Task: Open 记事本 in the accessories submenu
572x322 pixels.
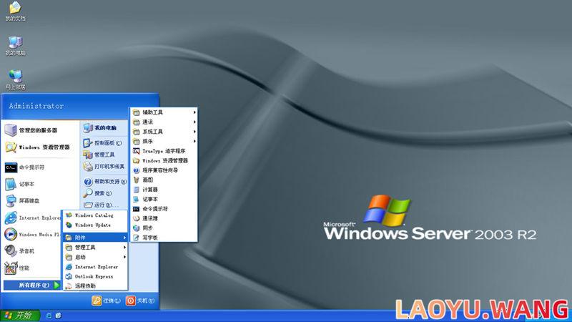Action: tap(164, 199)
